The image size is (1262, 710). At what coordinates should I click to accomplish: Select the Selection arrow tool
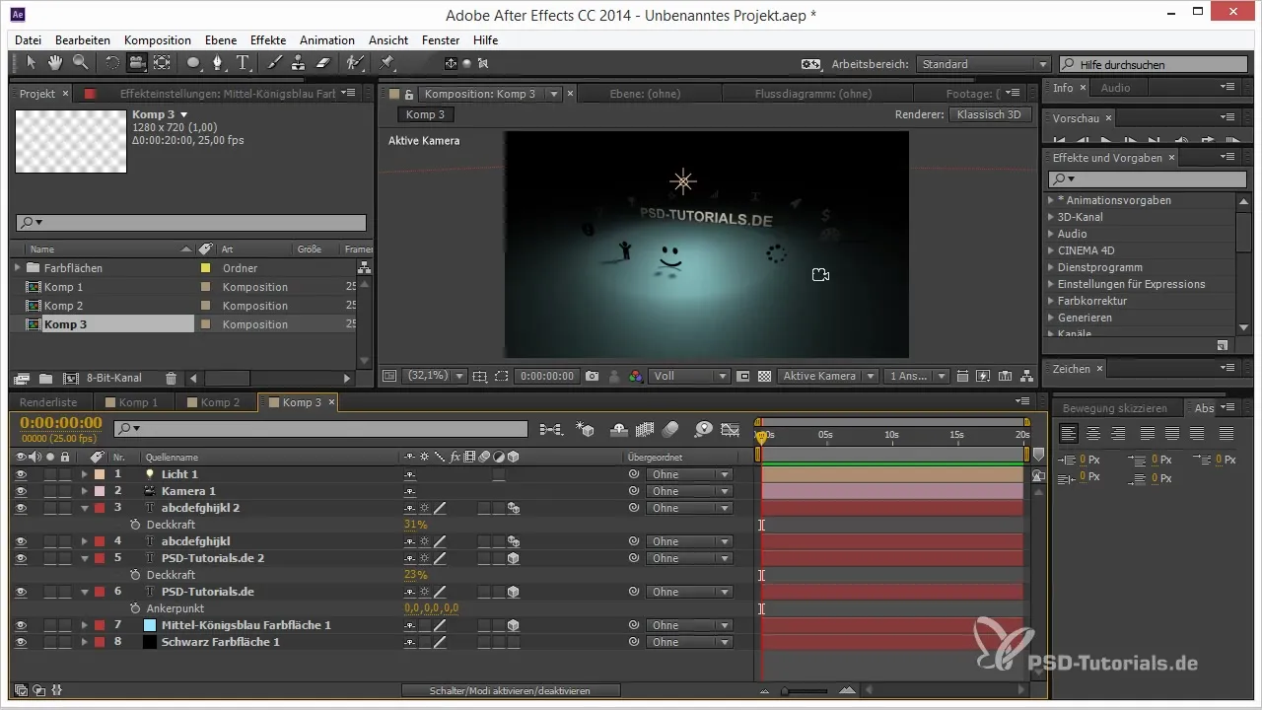[31, 63]
